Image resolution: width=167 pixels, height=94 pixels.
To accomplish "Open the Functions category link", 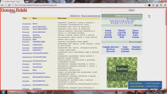I will pos(136,47).
